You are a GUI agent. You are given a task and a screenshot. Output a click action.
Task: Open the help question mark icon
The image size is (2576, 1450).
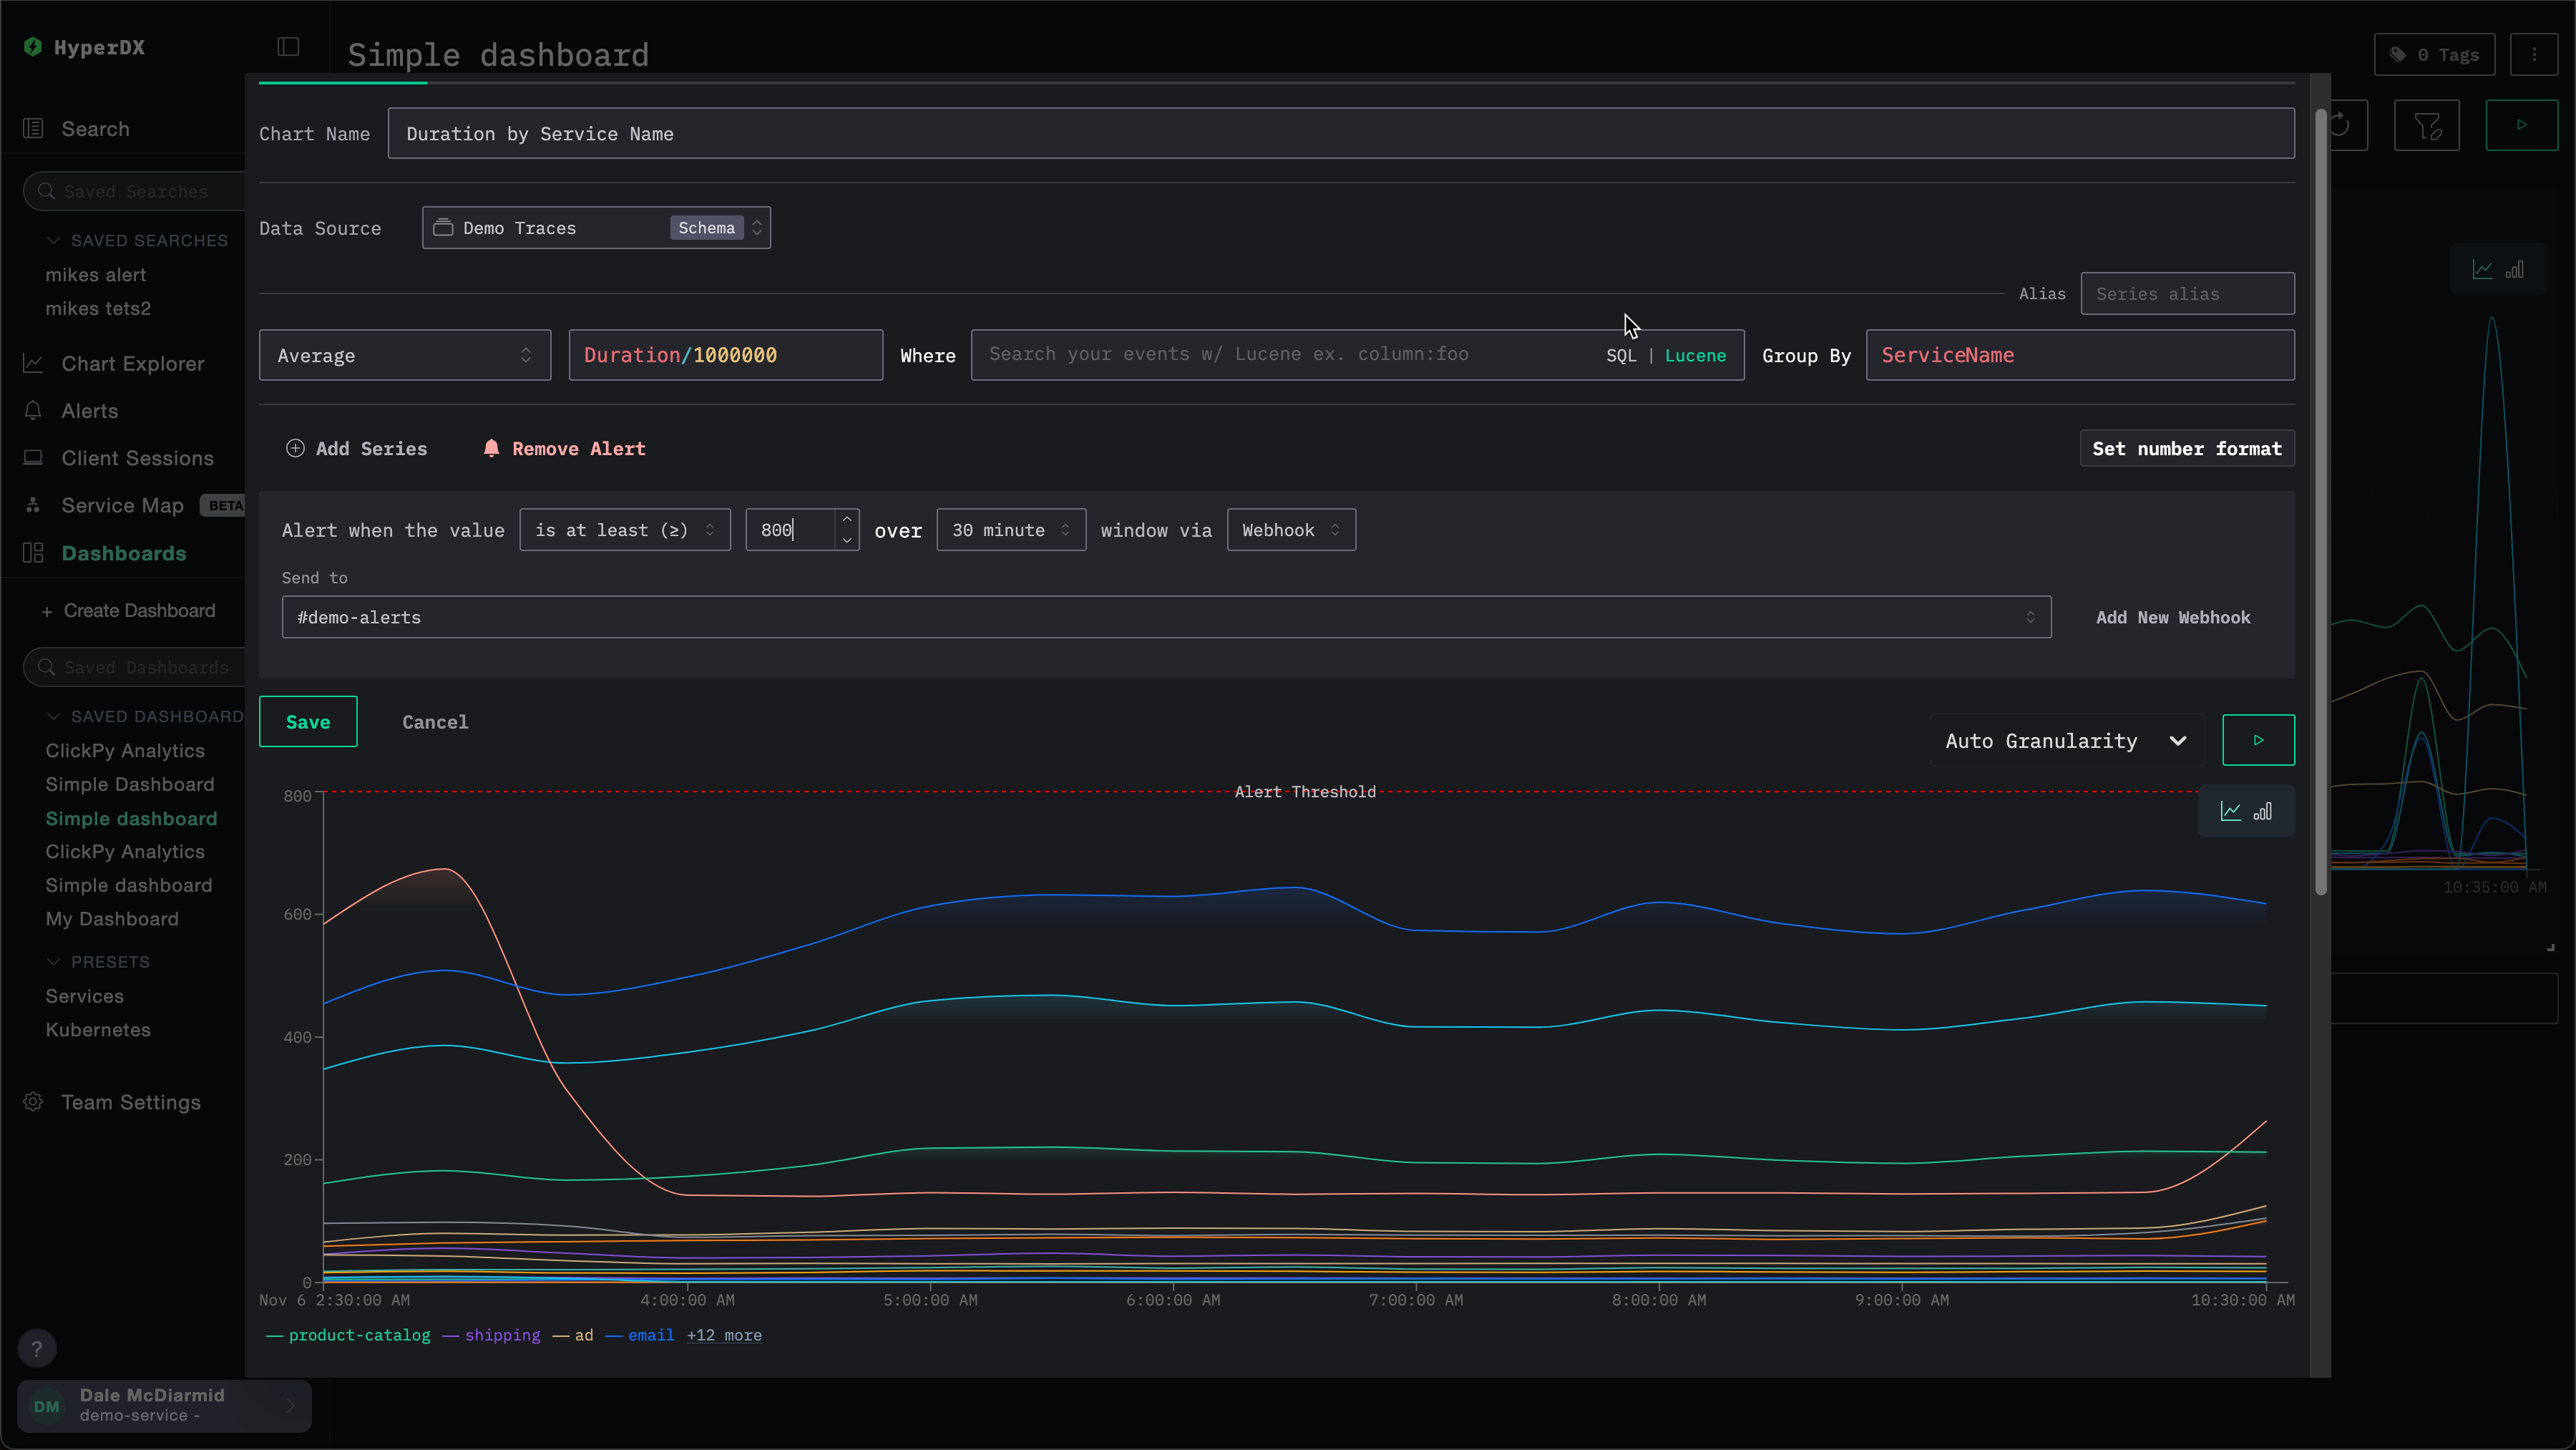[37, 1348]
